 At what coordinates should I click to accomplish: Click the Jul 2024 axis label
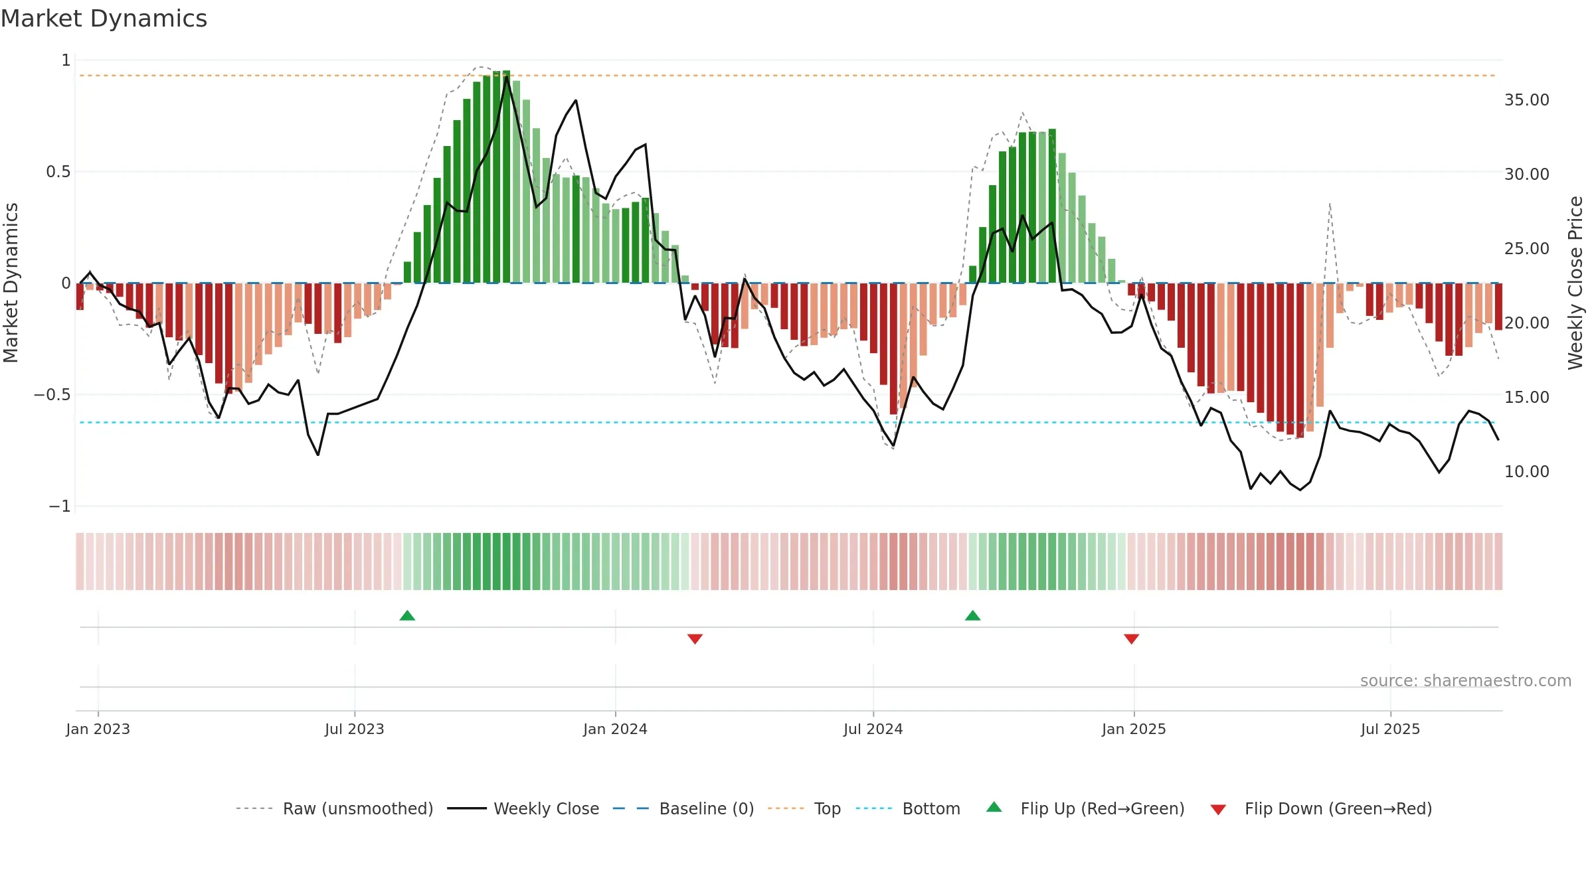click(873, 729)
